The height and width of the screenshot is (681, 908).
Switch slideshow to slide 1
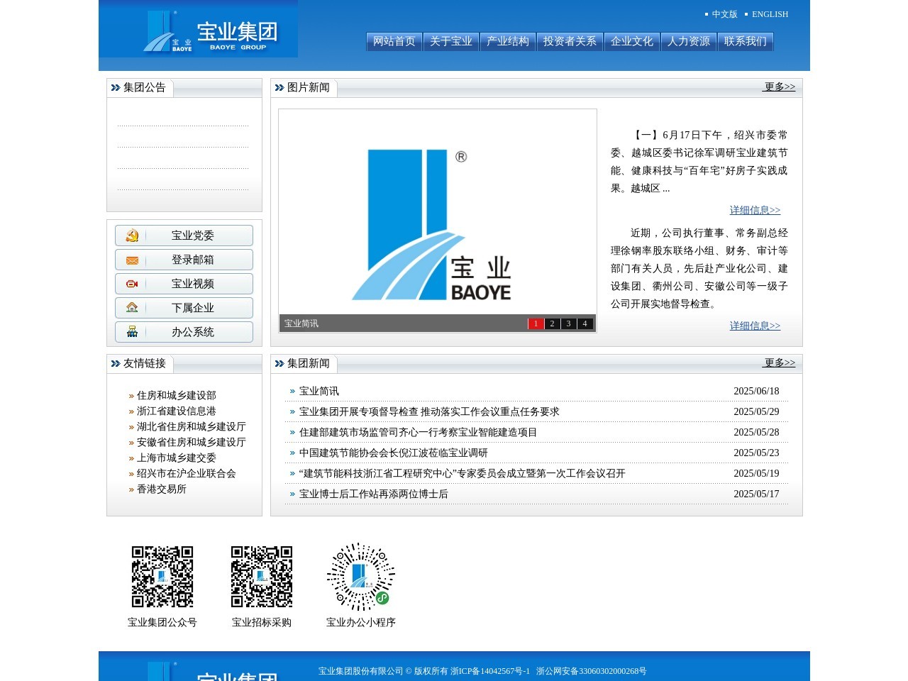536,323
